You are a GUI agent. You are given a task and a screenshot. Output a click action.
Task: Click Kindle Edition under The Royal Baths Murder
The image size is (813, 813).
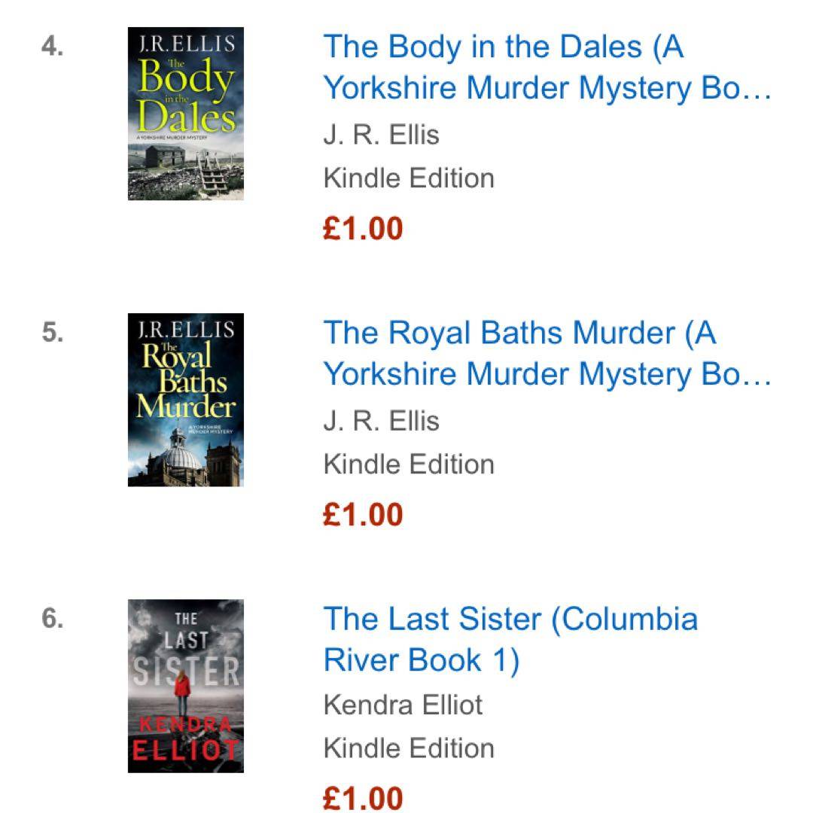pos(409,464)
